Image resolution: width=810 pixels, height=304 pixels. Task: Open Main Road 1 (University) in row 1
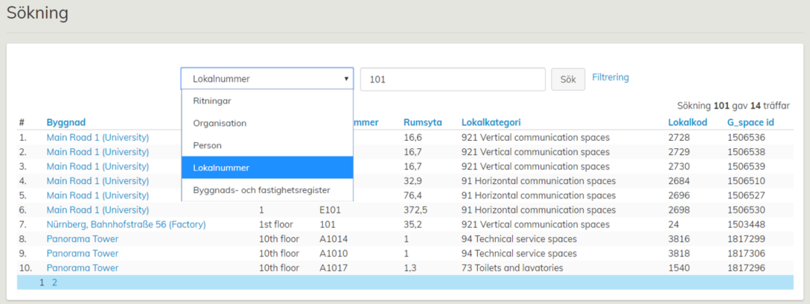[x=98, y=138]
